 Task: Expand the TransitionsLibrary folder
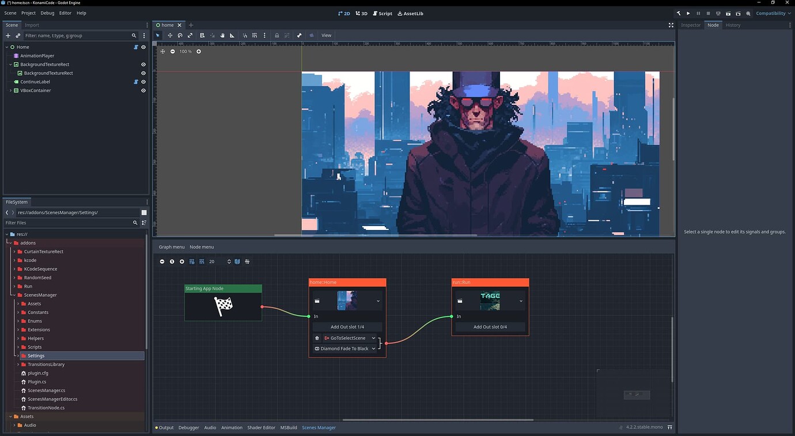tap(18, 364)
